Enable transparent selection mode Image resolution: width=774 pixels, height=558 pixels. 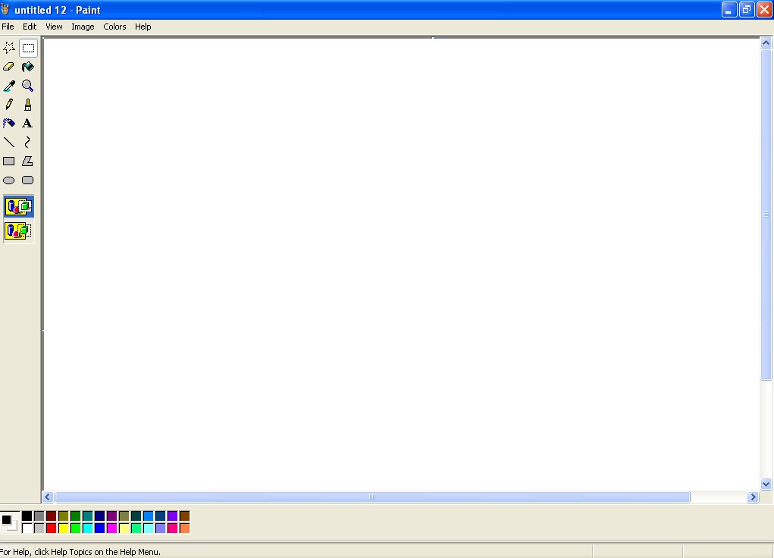18,231
